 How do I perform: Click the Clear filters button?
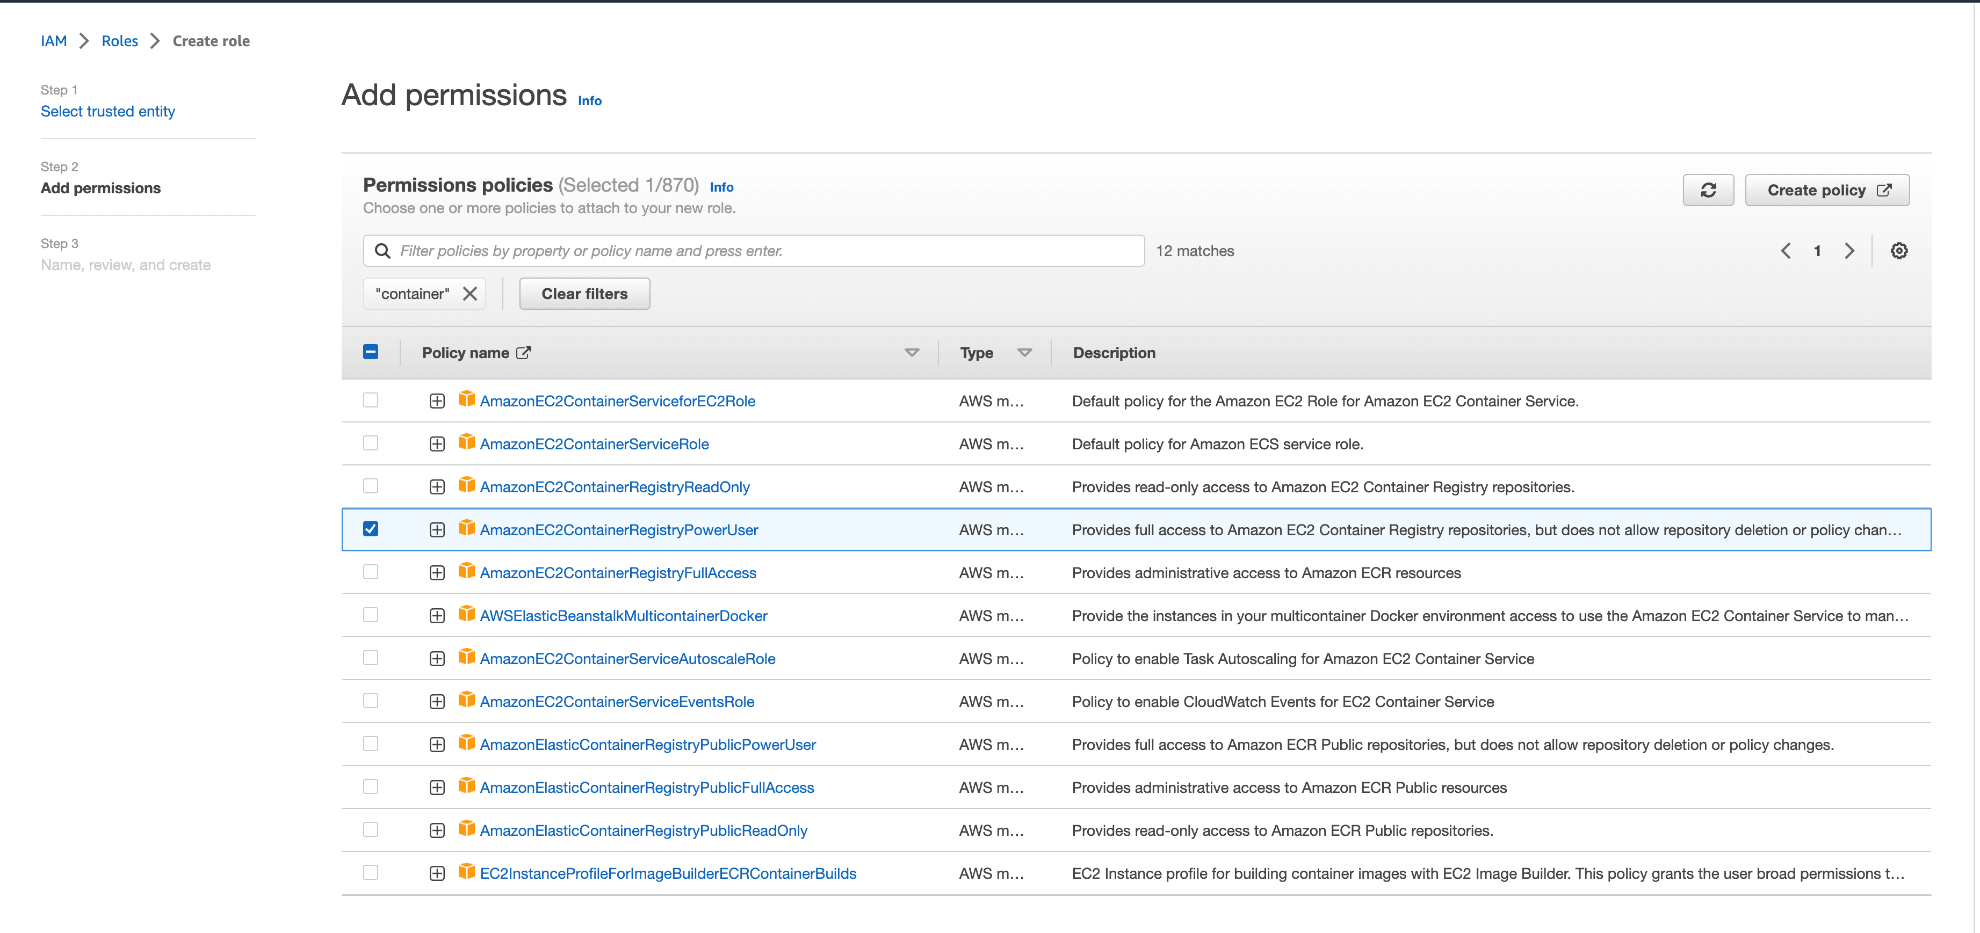[x=584, y=293]
